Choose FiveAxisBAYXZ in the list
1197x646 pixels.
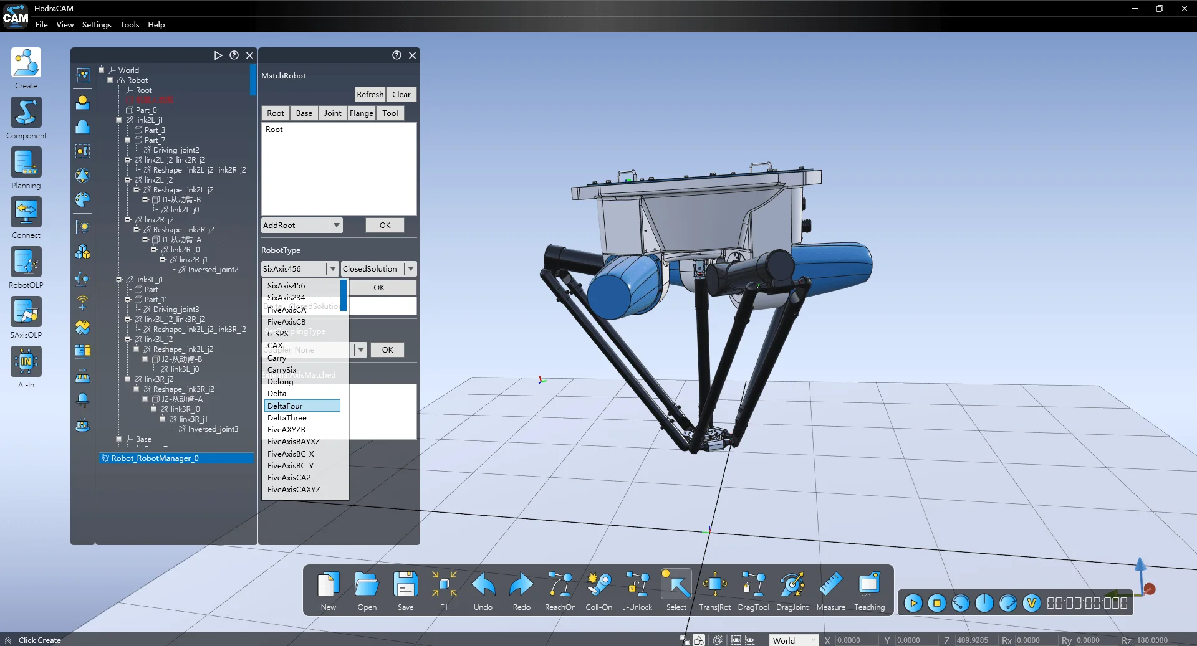pyautogui.click(x=302, y=442)
